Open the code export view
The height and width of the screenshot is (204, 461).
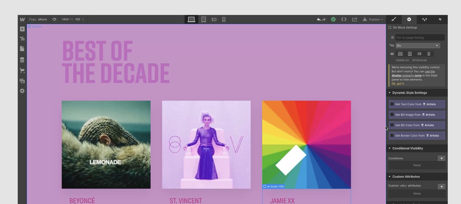344,19
